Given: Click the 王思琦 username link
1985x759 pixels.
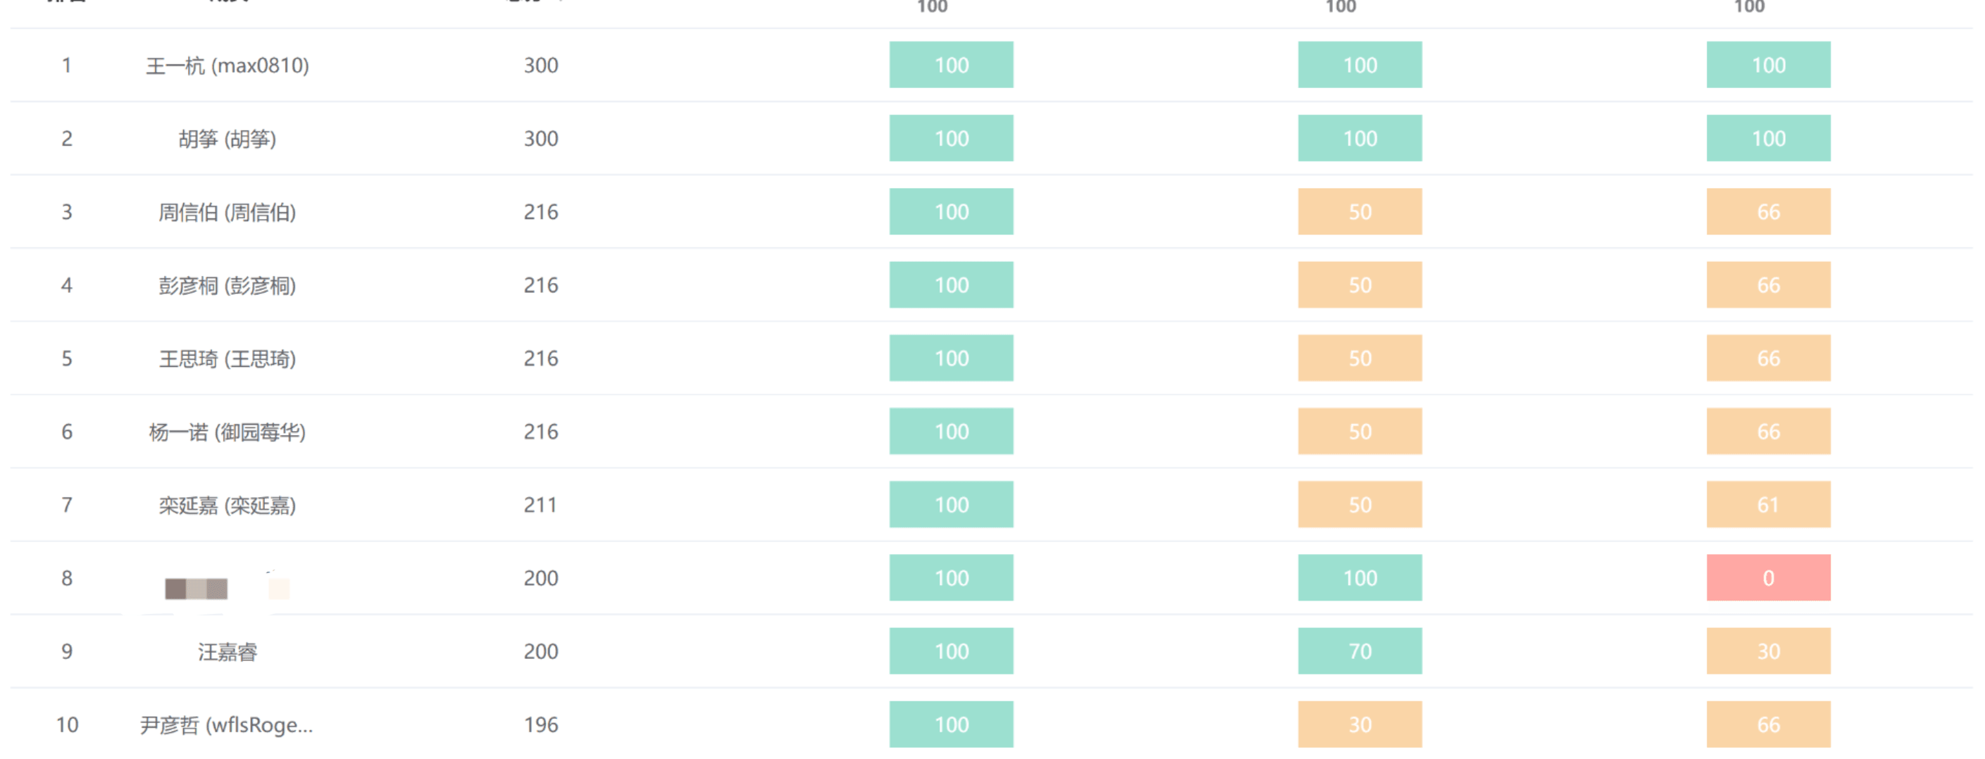Looking at the screenshot, I should (x=228, y=358).
